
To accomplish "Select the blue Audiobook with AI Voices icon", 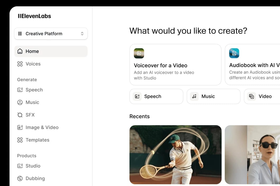I will [234, 53].
